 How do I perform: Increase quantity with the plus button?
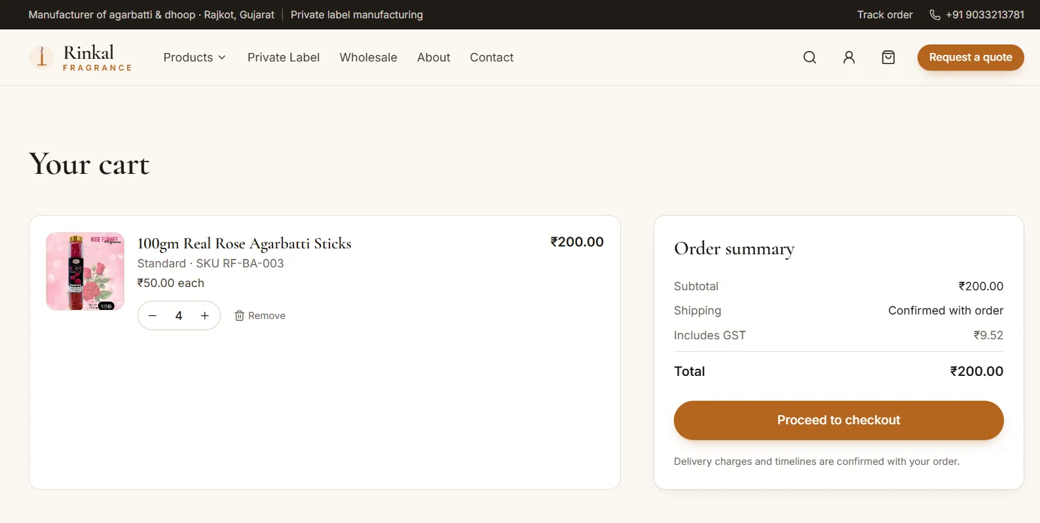click(205, 316)
